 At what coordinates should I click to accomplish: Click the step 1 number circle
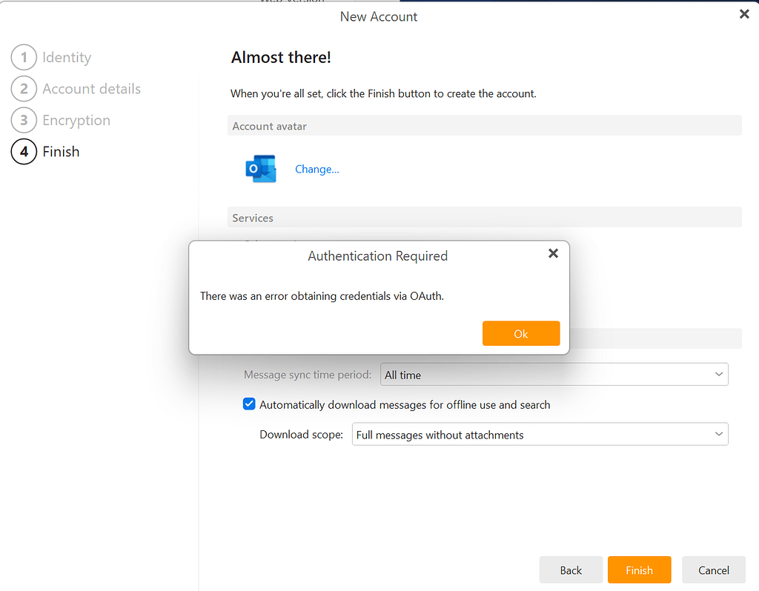click(24, 57)
